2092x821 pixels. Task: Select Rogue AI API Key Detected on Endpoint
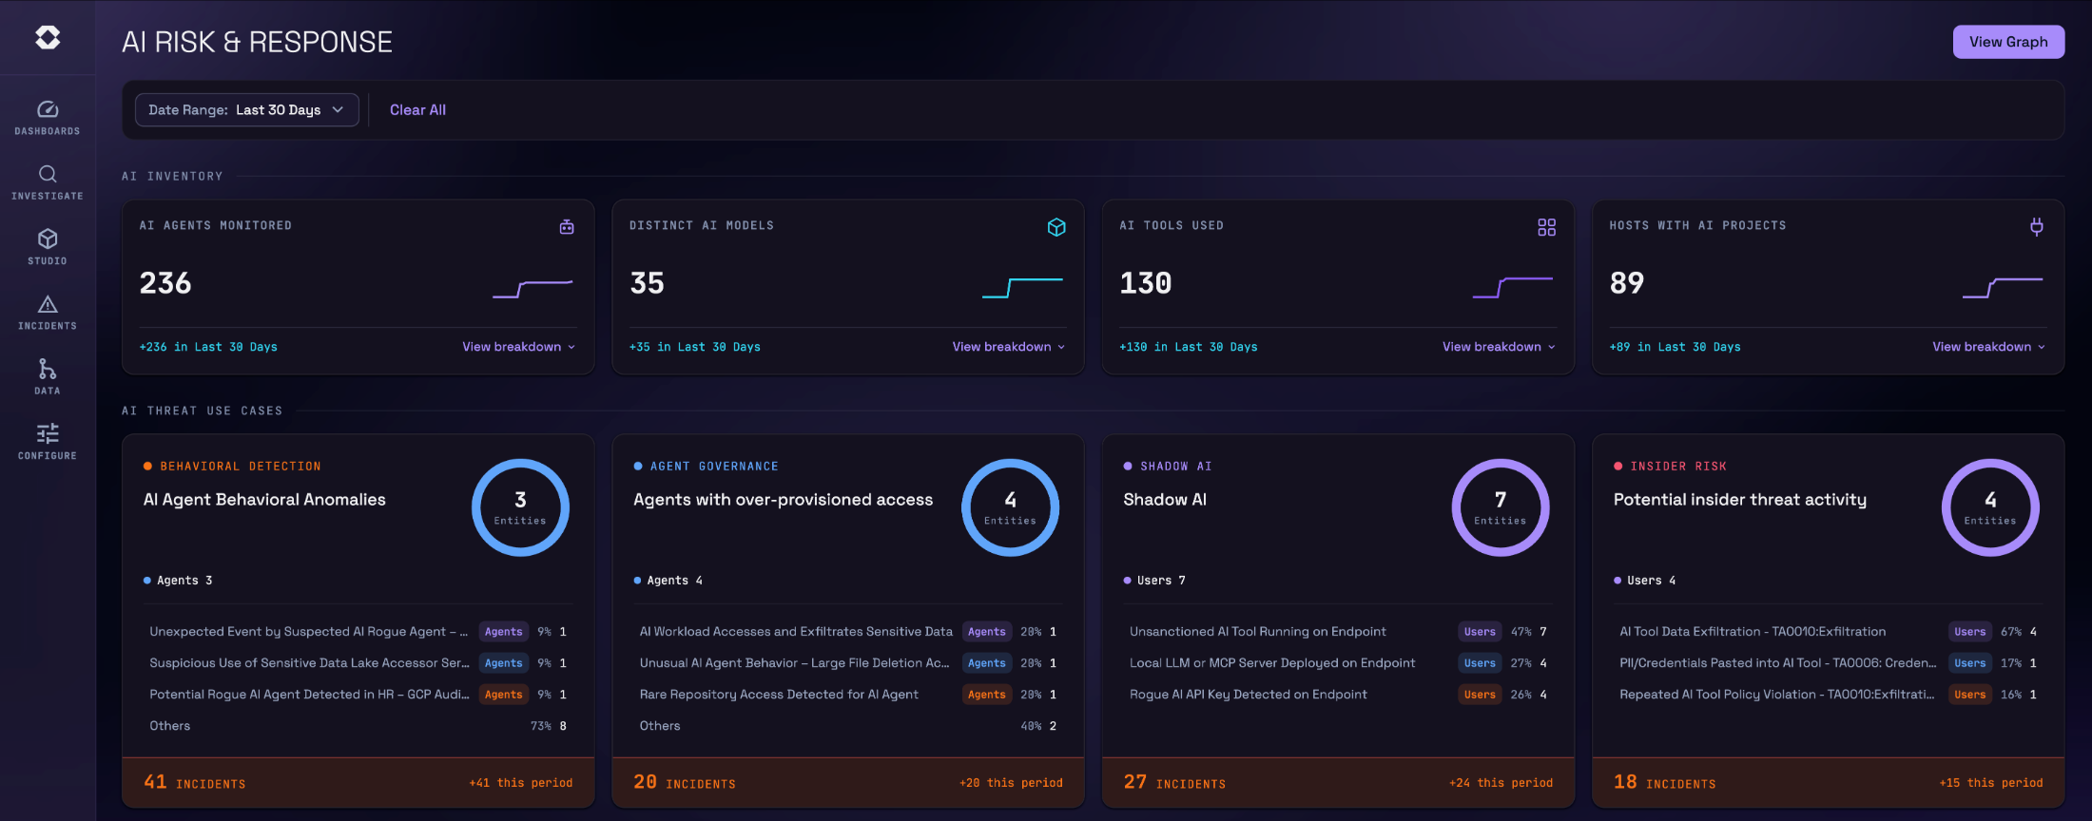(1338, 695)
